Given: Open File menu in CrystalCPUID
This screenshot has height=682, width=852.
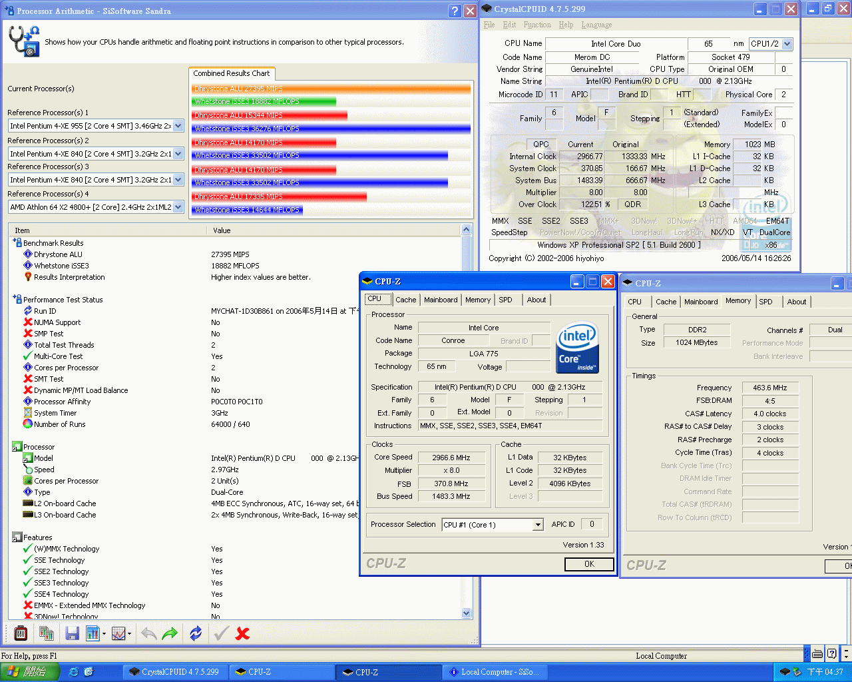Looking at the screenshot, I should (x=489, y=25).
